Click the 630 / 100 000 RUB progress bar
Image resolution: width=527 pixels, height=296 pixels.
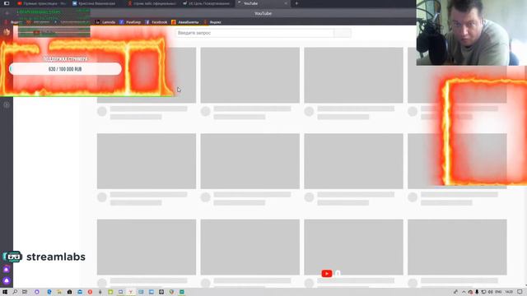(x=65, y=69)
